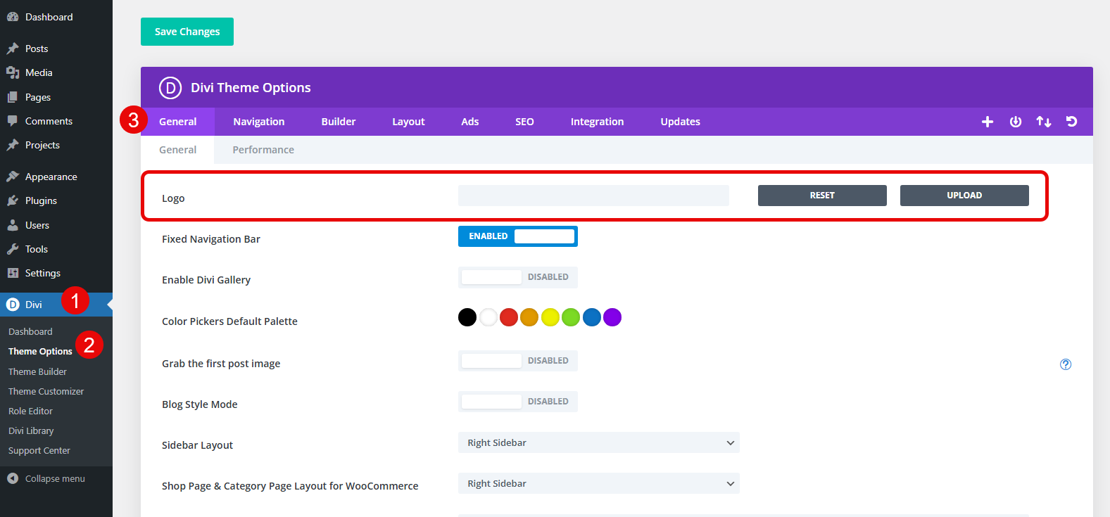Screen dimensions: 1110x517
Task: Click the Posts pin icon
Action: pyautogui.click(x=13, y=49)
